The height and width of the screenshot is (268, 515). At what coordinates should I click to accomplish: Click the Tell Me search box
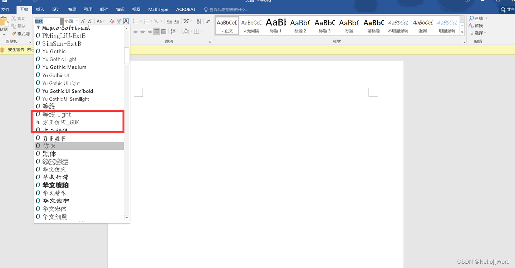[227, 10]
